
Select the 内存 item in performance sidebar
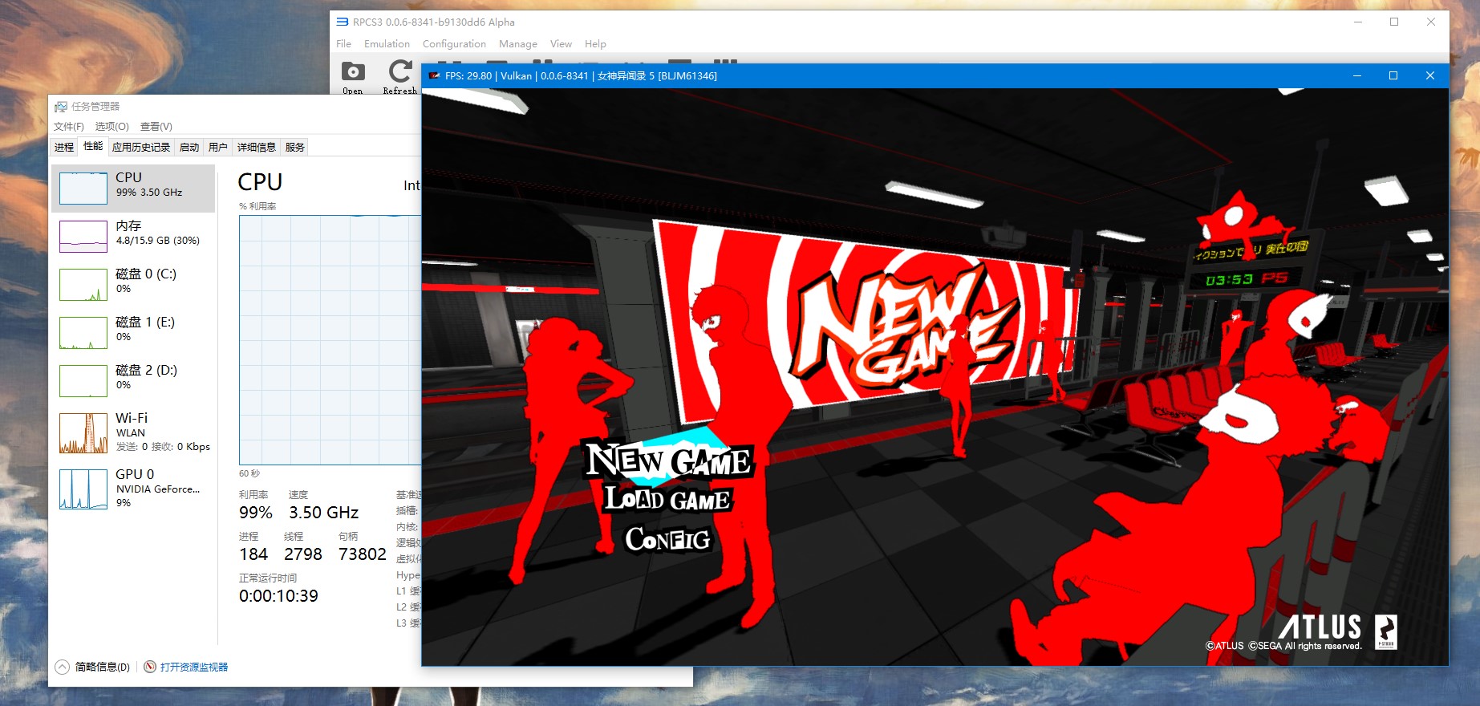click(134, 237)
